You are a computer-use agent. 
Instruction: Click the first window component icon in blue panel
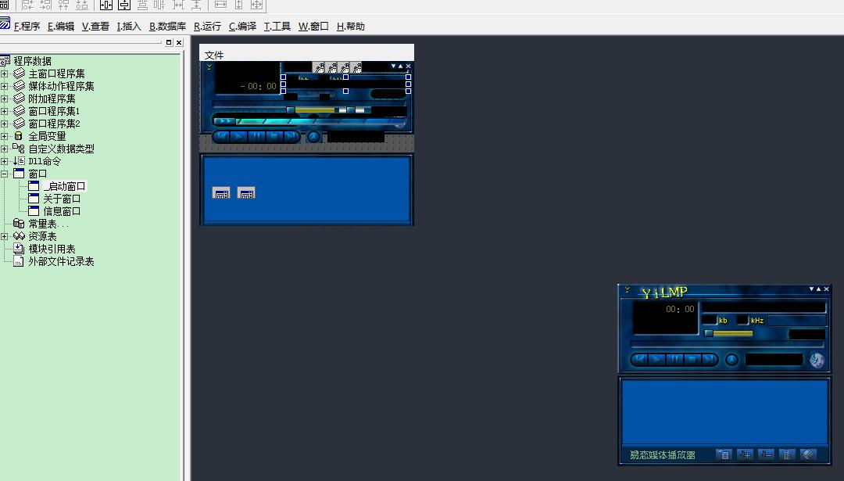point(221,193)
